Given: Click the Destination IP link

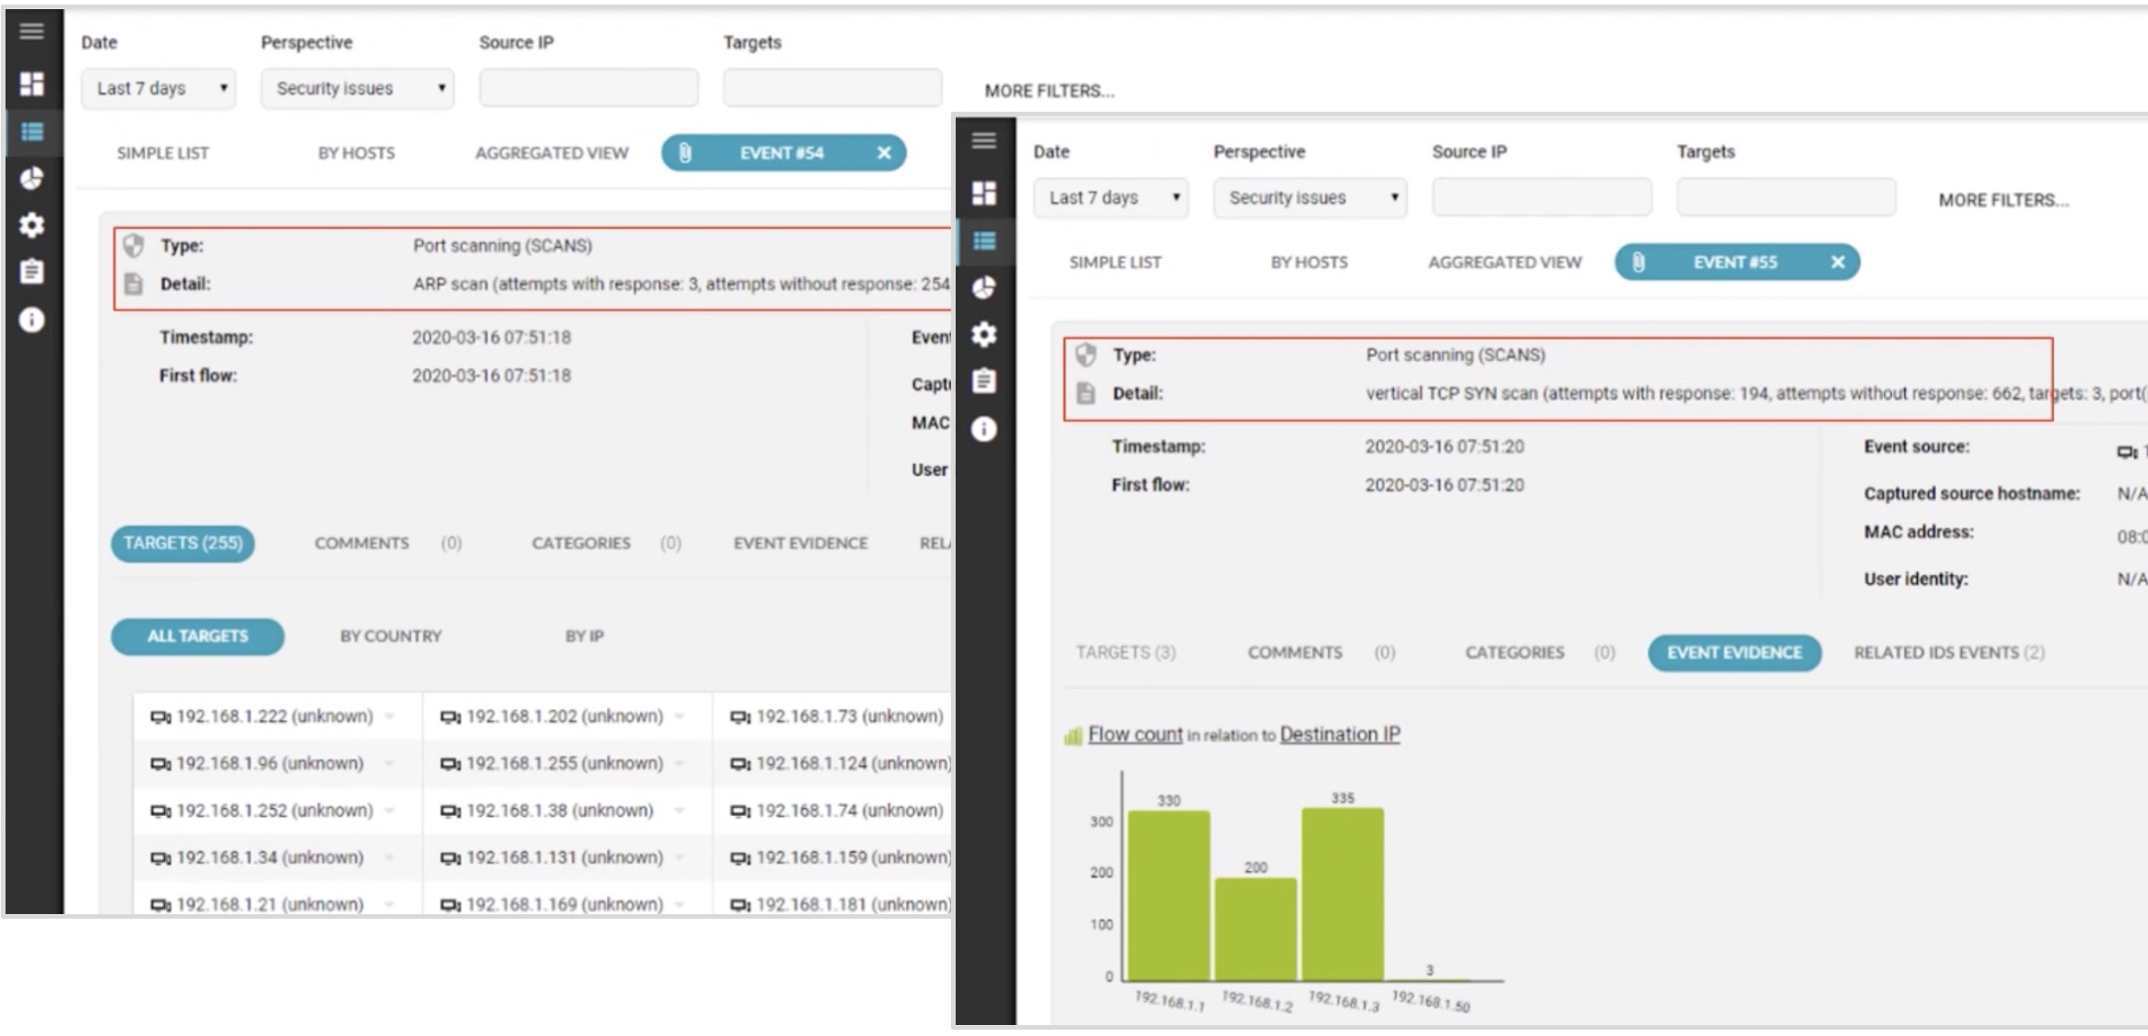Looking at the screenshot, I should tap(1339, 734).
